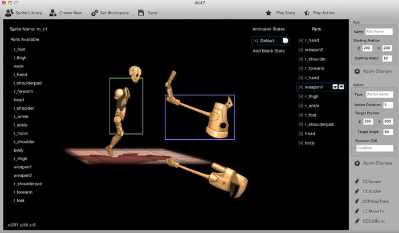Click Play State star button
Viewport: 399px width, 233px height.
(280, 13)
